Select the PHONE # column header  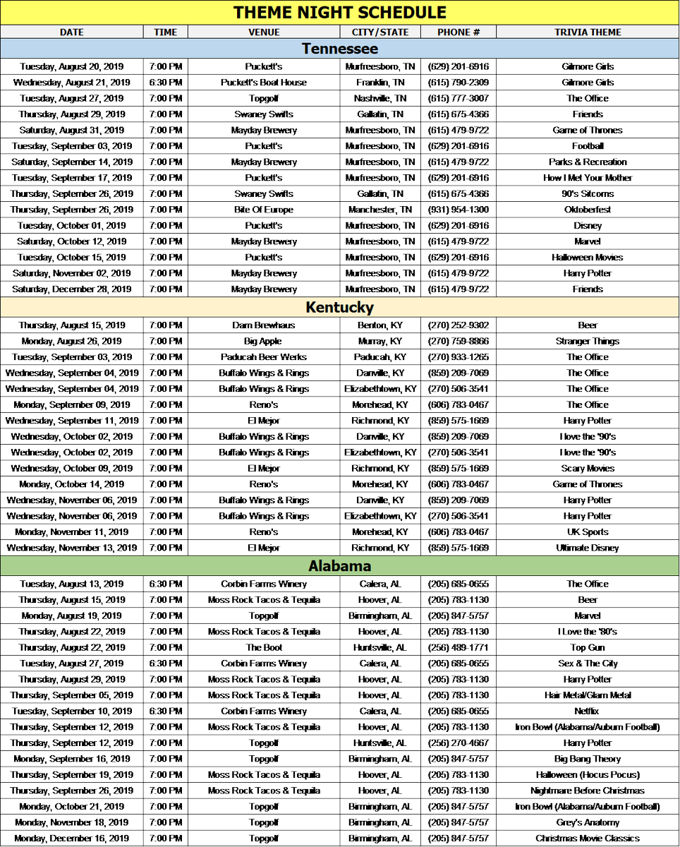(x=459, y=32)
